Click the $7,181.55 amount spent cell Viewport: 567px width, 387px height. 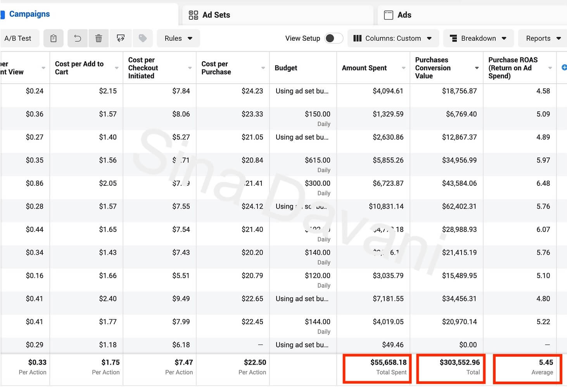pos(388,299)
